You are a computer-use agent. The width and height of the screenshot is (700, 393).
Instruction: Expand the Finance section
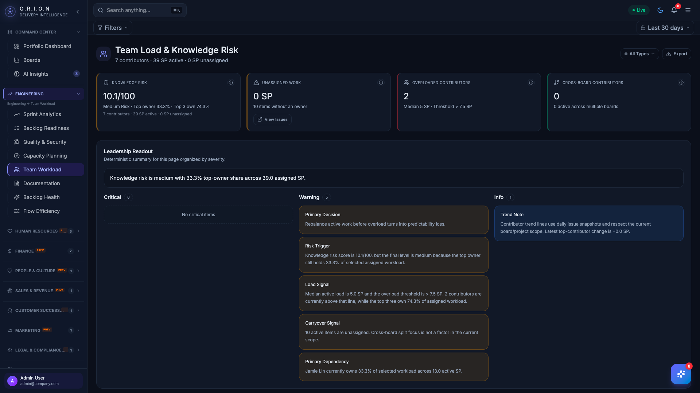coord(44,251)
